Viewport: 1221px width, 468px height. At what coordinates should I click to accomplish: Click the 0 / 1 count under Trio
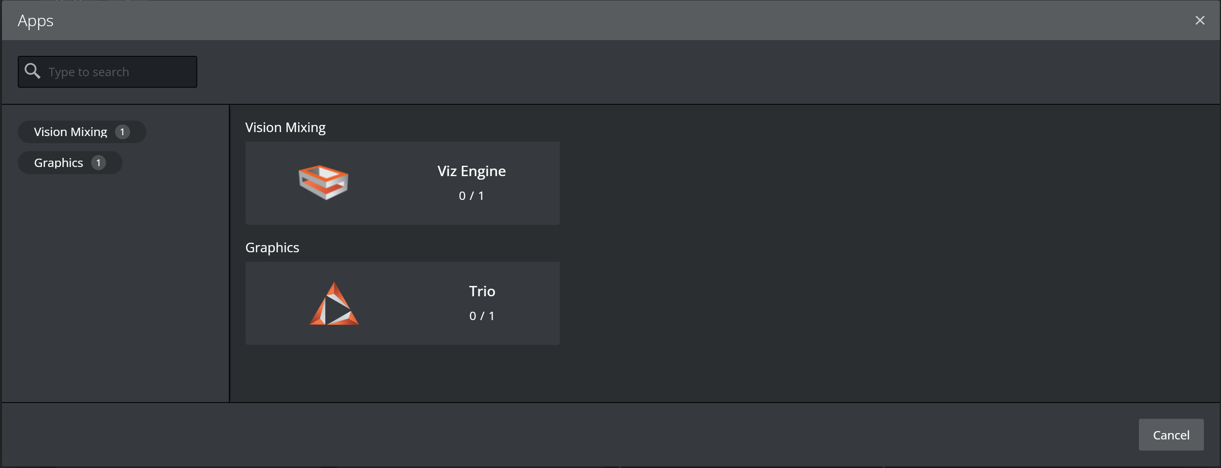click(482, 316)
